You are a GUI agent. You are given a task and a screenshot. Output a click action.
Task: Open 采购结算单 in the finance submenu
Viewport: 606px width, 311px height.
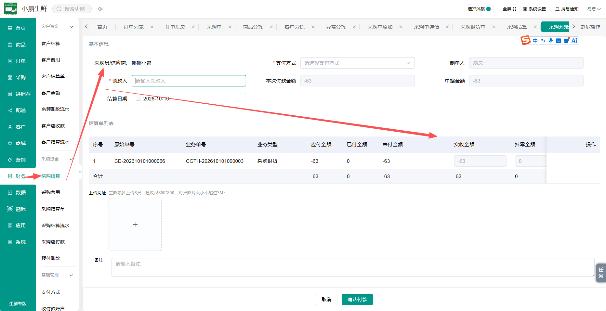click(53, 209)
